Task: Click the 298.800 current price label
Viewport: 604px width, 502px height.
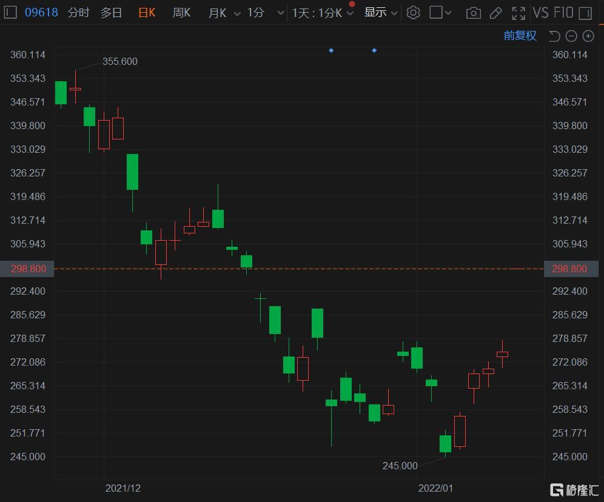Action: point(27,269)
